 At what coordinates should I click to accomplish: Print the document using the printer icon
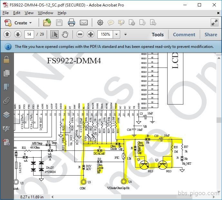(71, 23)
